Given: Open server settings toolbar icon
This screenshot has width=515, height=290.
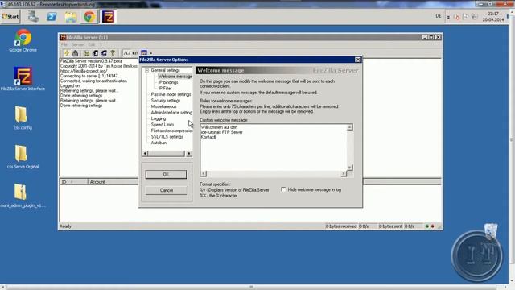Looking at the screenshot, I should click(86, 53).
